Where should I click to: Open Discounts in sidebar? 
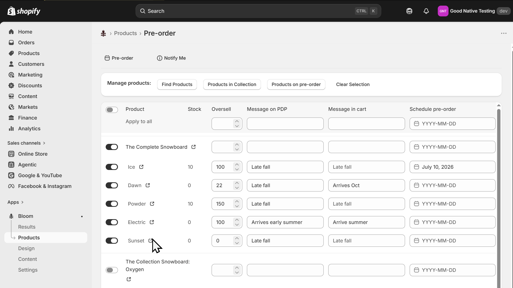(30, 86)
